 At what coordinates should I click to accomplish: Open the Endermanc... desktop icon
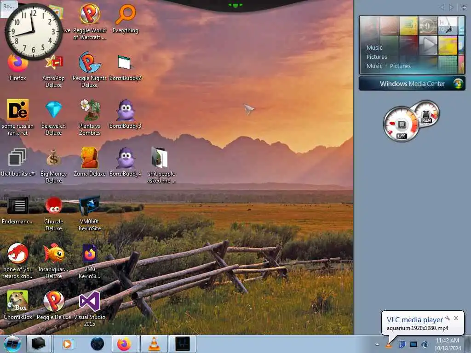18,210
